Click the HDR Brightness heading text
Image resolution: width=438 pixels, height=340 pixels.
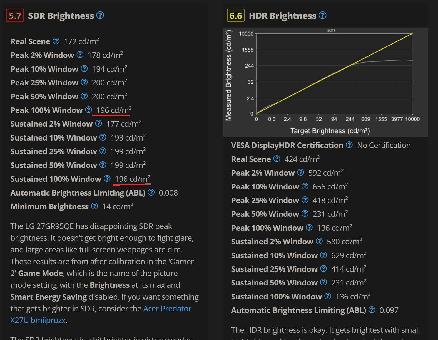click(x=282, y=16)
